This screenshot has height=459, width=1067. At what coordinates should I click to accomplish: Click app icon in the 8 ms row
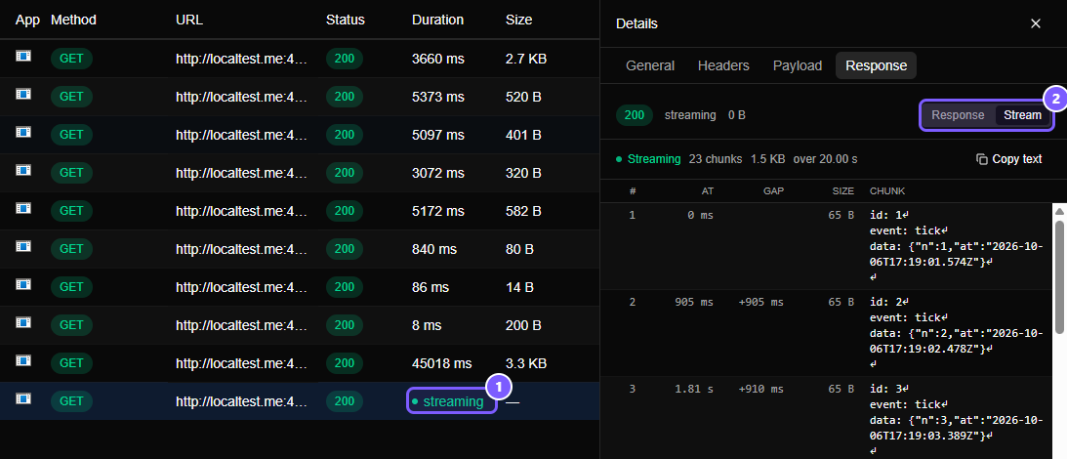click(23, 323)
